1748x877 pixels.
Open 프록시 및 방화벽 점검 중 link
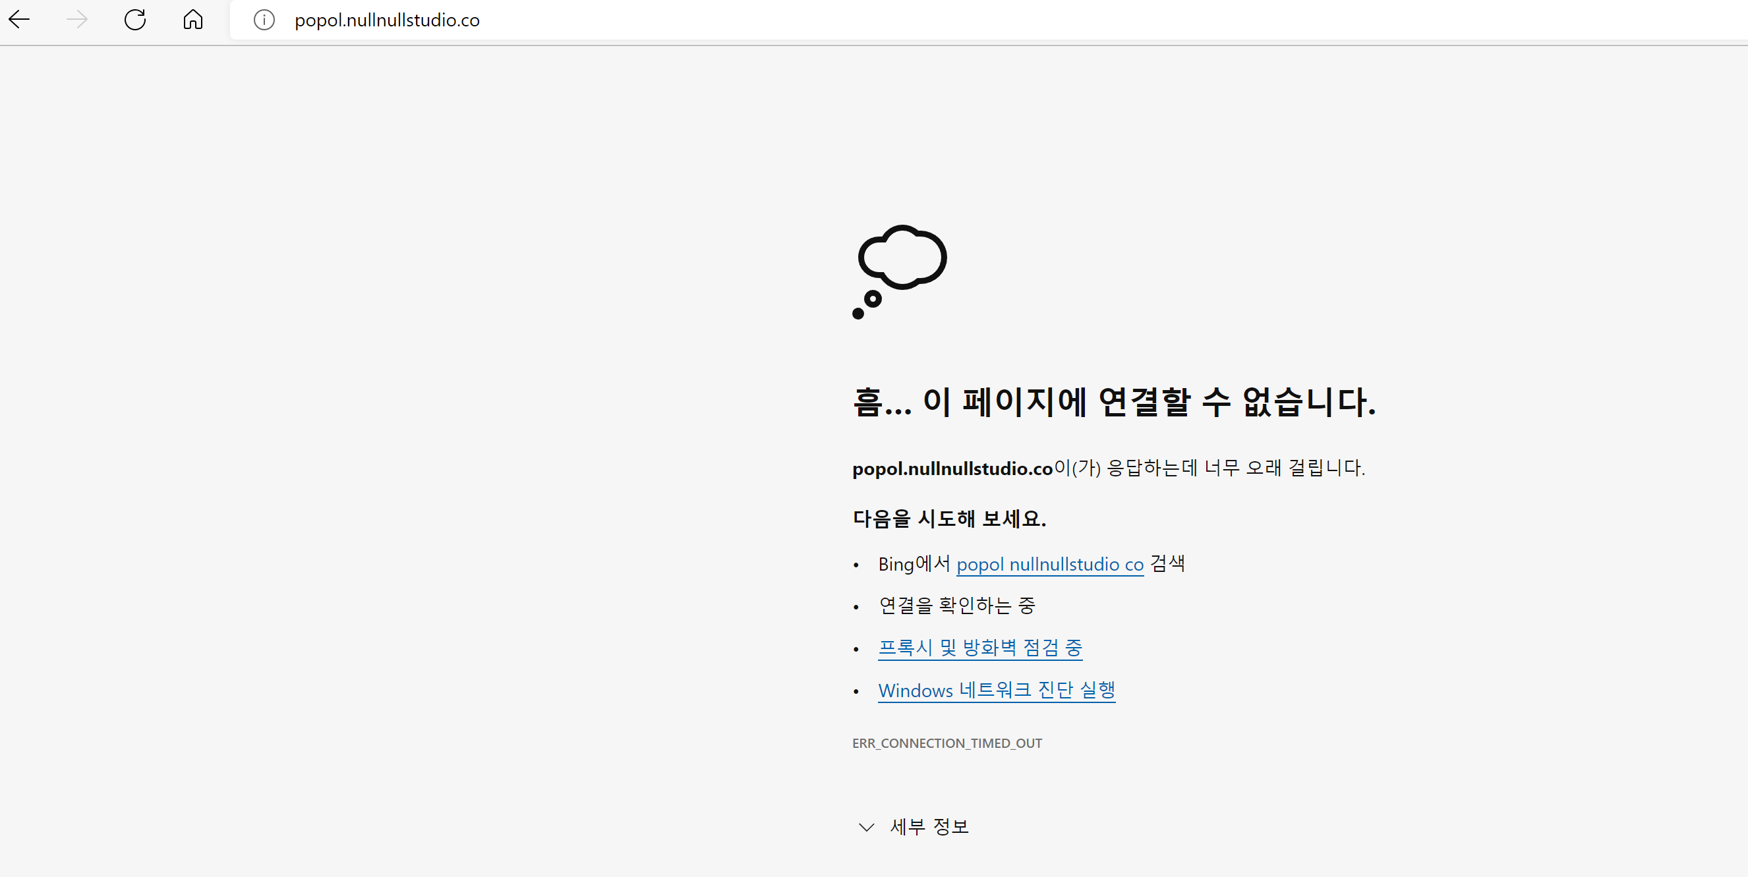click(x=979, y=648)
